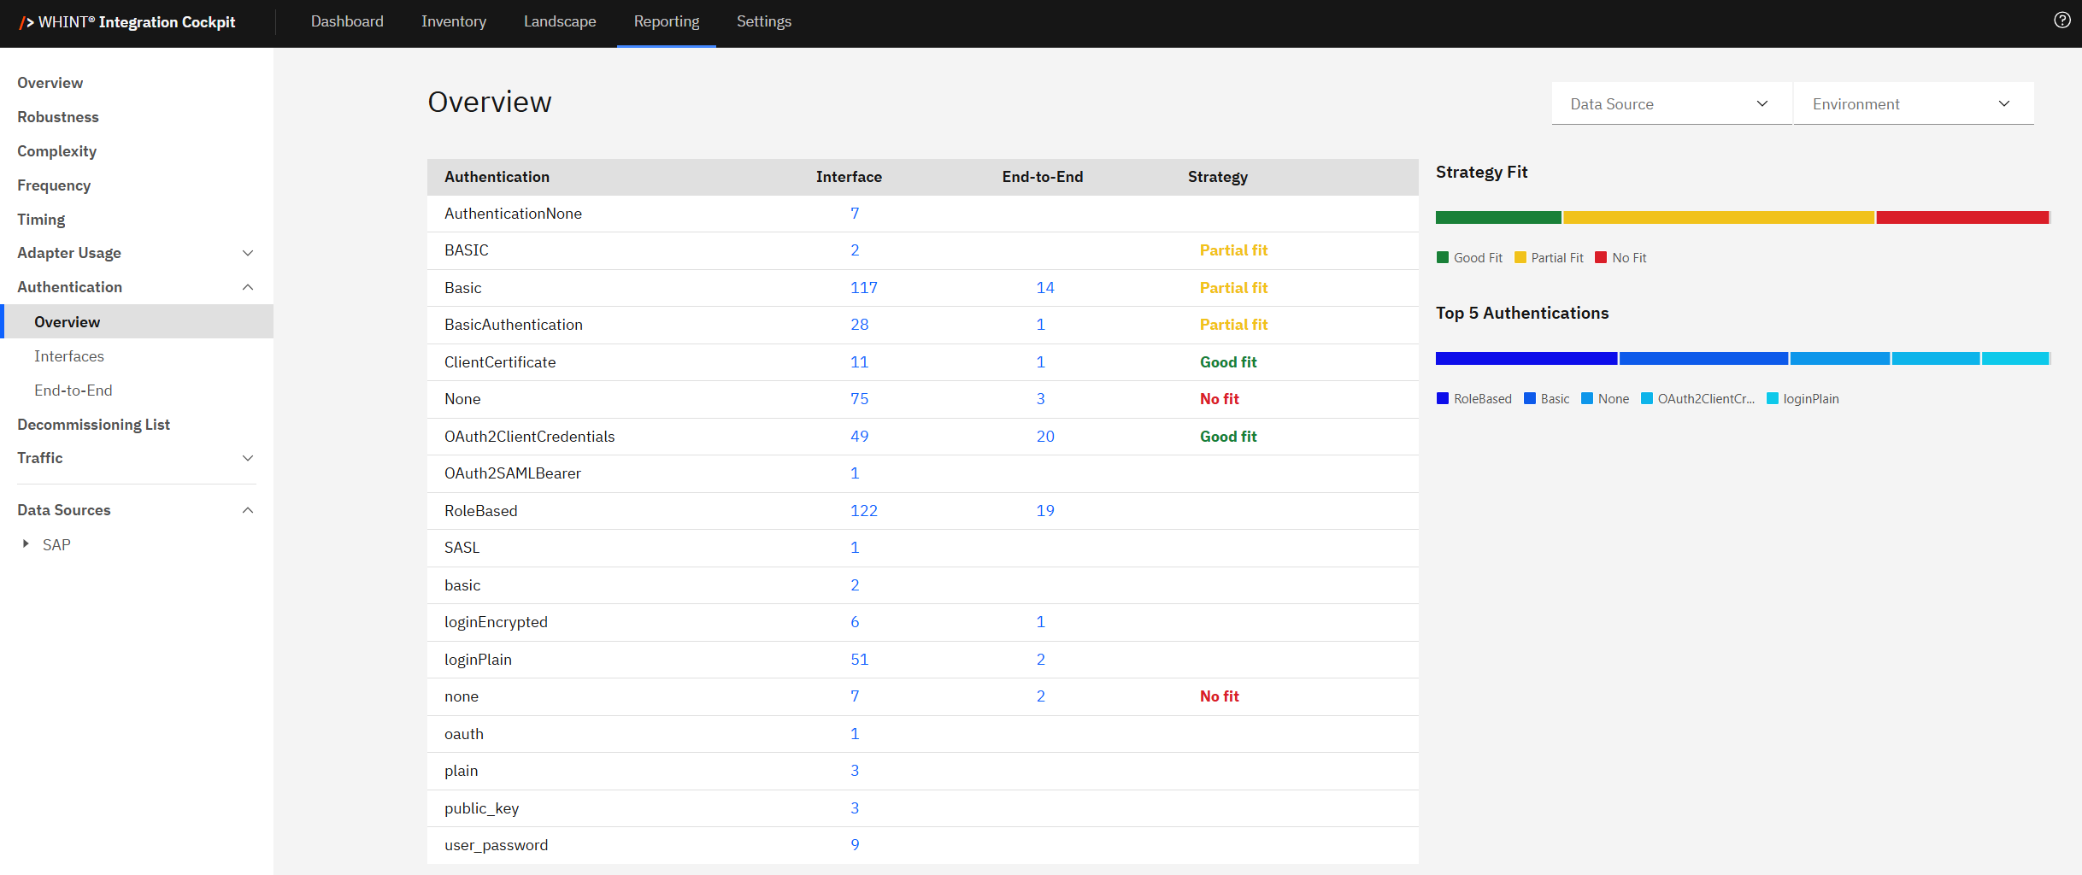
Task: Open the Environment dropdown
Action: [1912, 104]
